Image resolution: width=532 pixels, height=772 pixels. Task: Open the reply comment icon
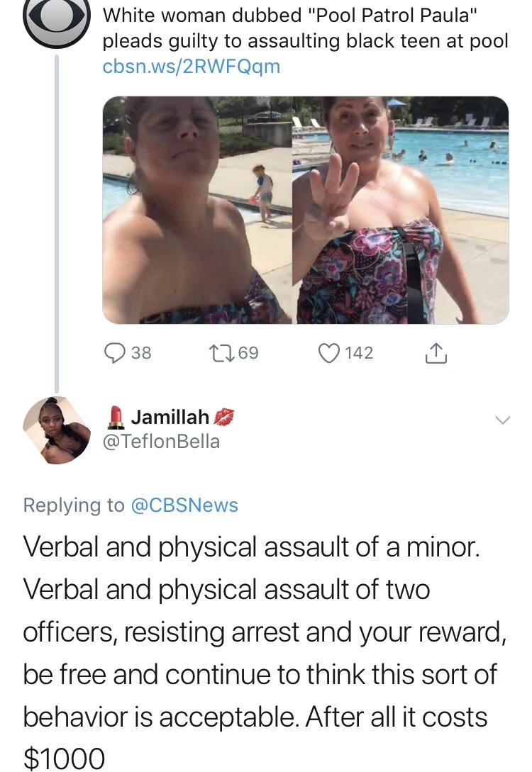click(x=114, y=353)
